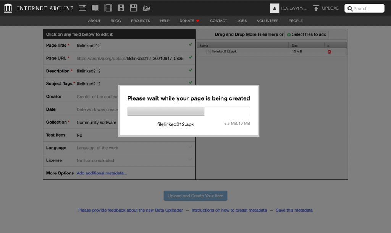The image size is (391, 233).
Task: Remove filelinked212.apk with red X icon
Action: (330, 51)
